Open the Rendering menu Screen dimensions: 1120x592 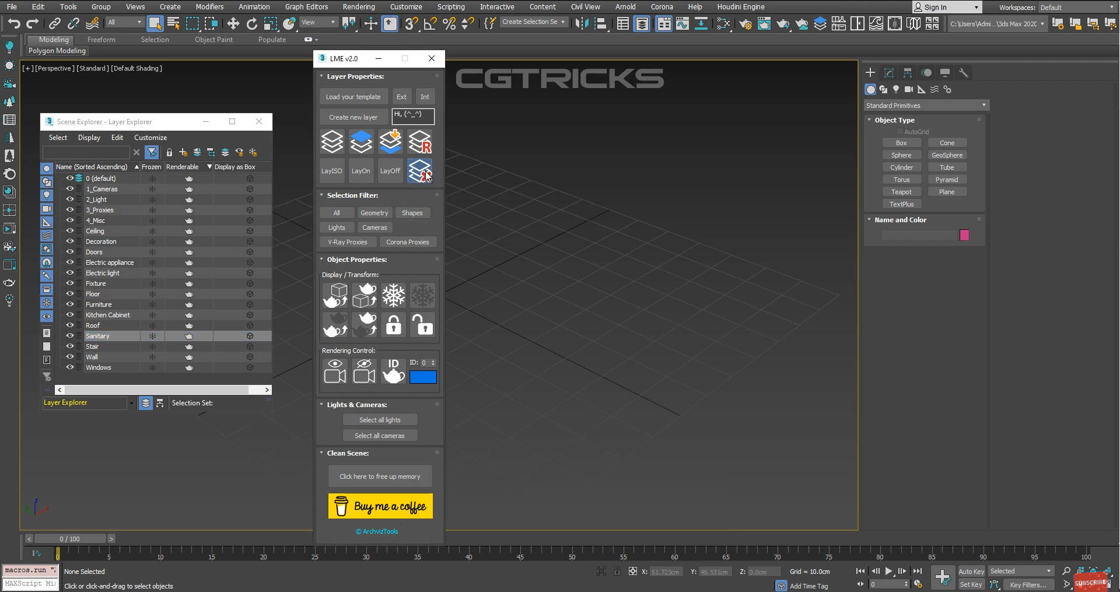(x=358, y=6)
